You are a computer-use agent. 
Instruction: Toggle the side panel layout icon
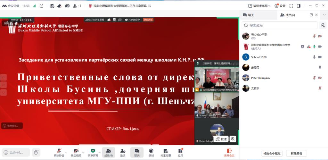click(x=299, y=6)
